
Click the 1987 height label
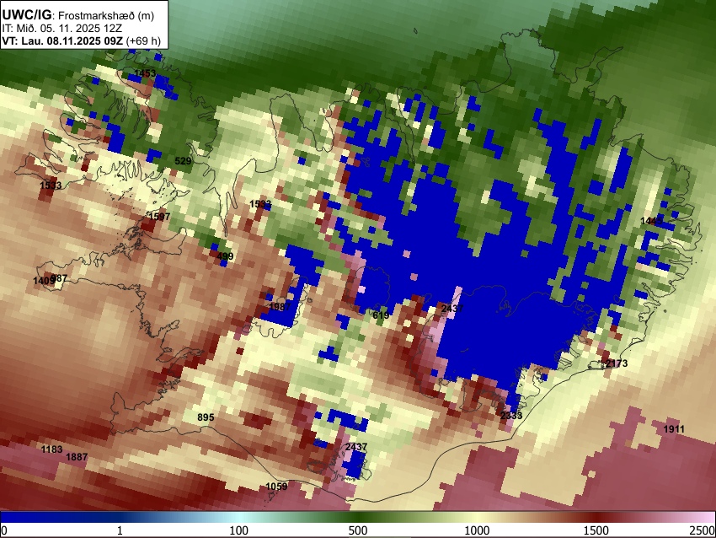tap(280, 307)
